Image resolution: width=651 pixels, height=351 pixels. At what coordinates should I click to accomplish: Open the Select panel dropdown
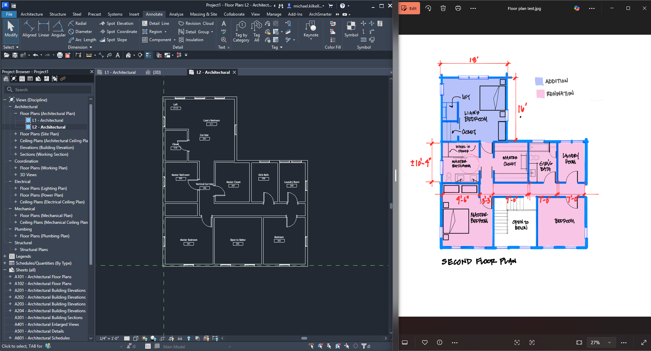pyautogui.click(x=17, y=47)
